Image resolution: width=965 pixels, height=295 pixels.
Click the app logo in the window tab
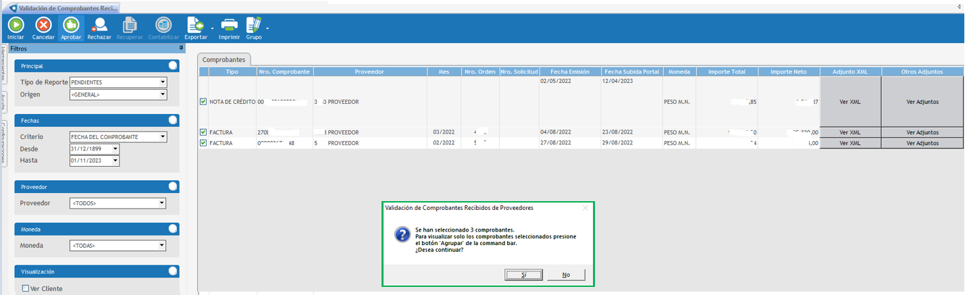pos(11,9)
